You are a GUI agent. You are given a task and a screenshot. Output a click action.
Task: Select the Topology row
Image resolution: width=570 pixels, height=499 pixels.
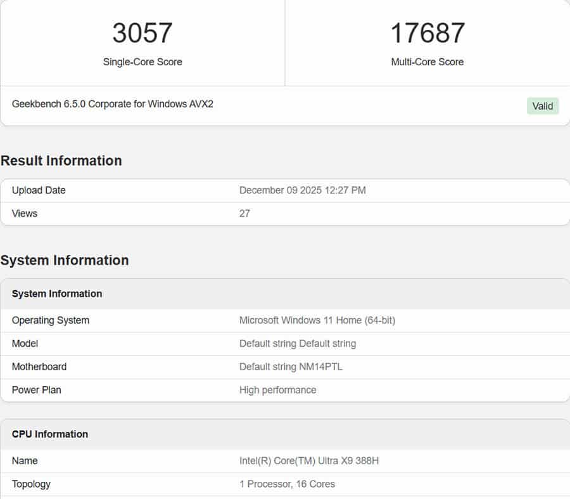[31, 484]
